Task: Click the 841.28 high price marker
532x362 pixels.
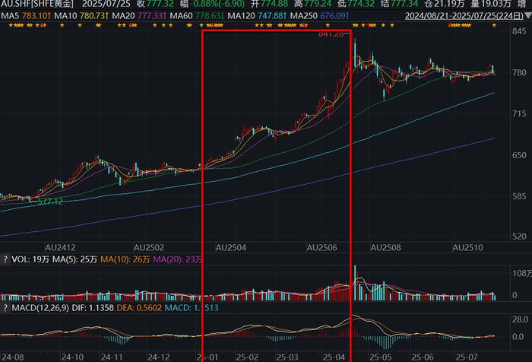Action: click(331, 34)
